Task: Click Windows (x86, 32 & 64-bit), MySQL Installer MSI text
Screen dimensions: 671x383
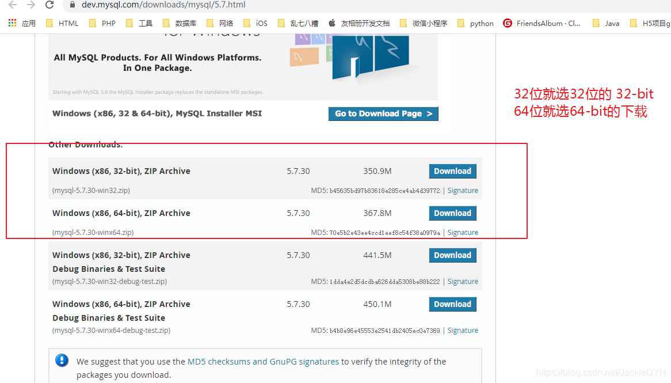Action: 157,113
